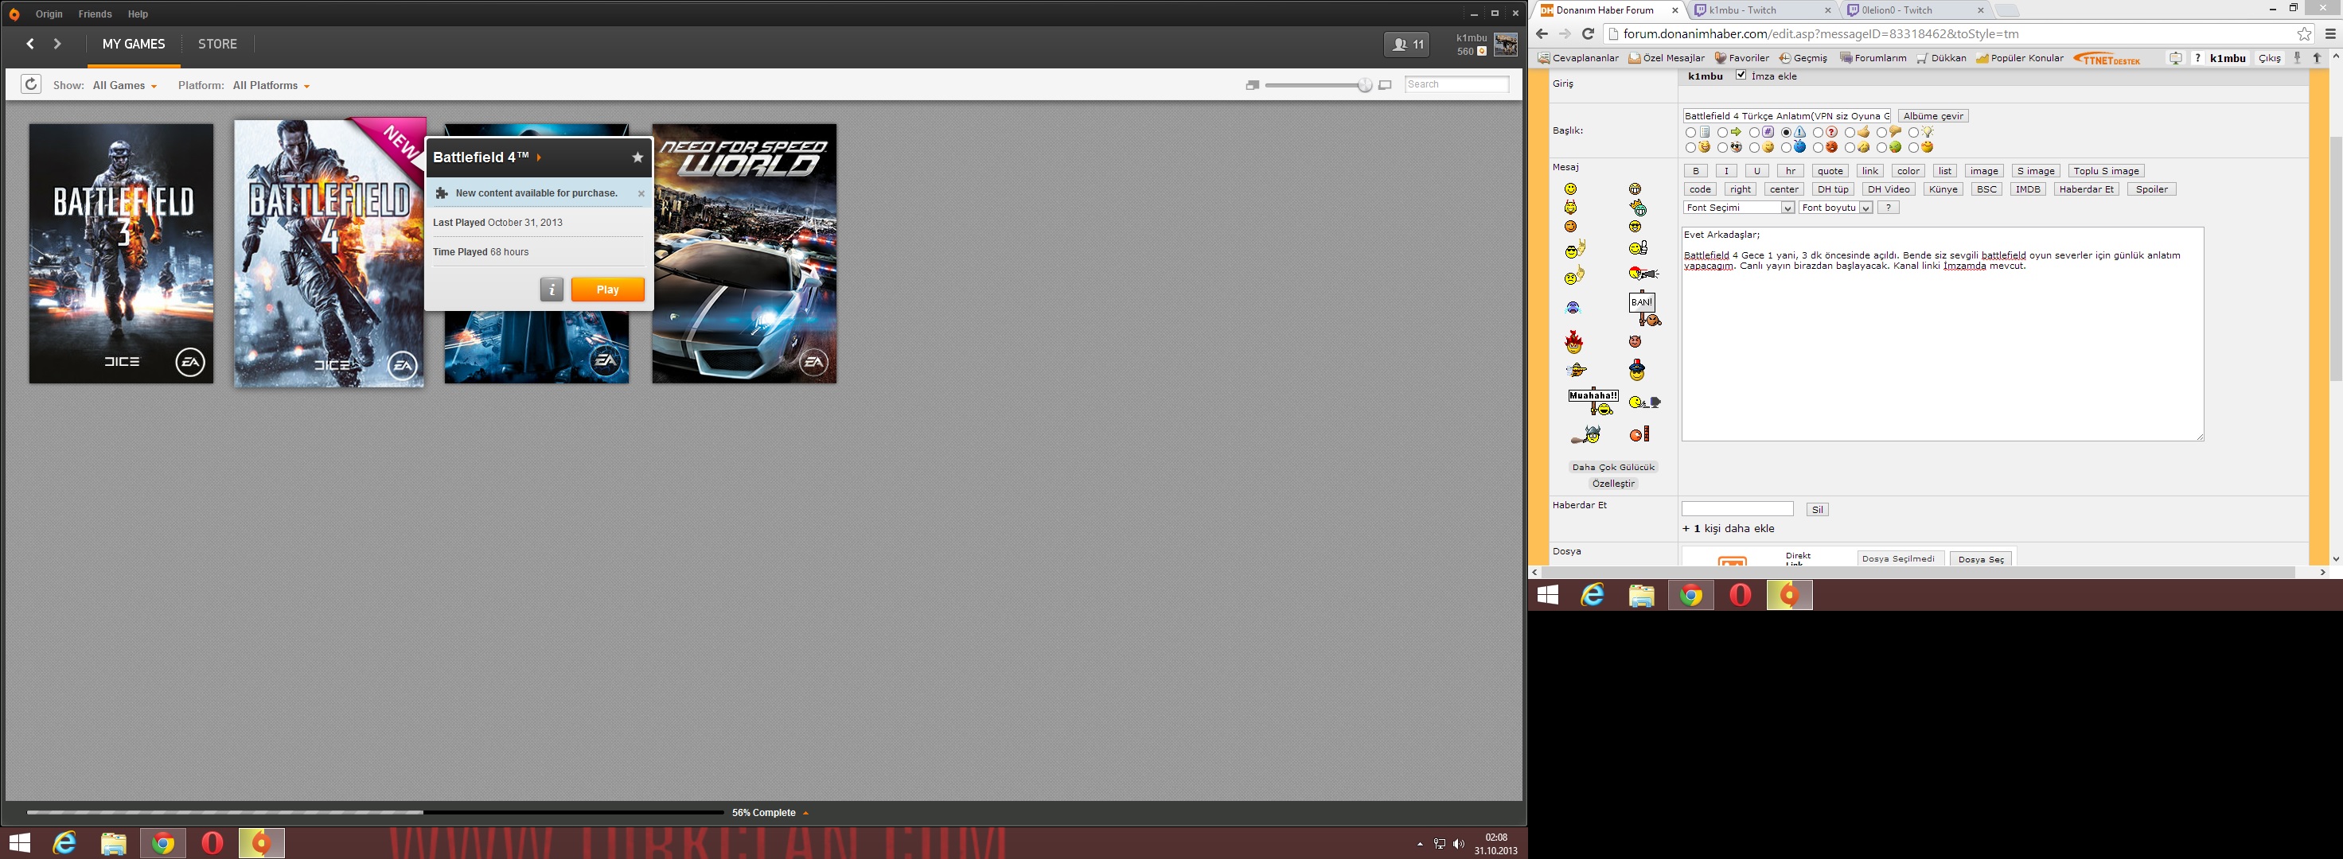Open Favoriler in forum toolbar
The image size is (2343, 859).
point(1742,58)
